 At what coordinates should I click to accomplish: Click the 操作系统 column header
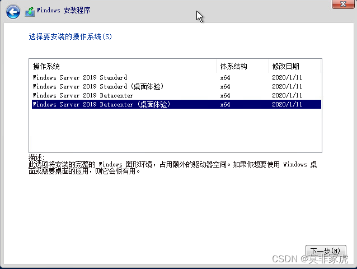[123, 66]
